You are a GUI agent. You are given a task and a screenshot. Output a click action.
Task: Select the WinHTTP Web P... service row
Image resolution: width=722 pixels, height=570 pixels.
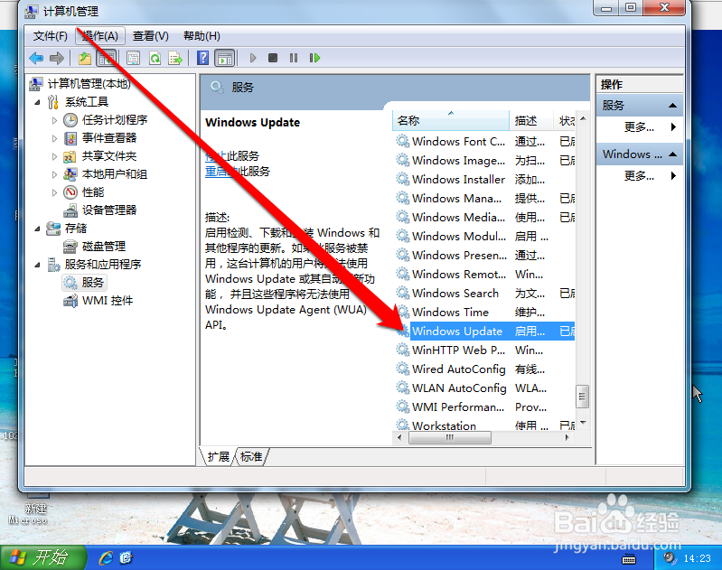pyautogui.click(x=485, y=350)
